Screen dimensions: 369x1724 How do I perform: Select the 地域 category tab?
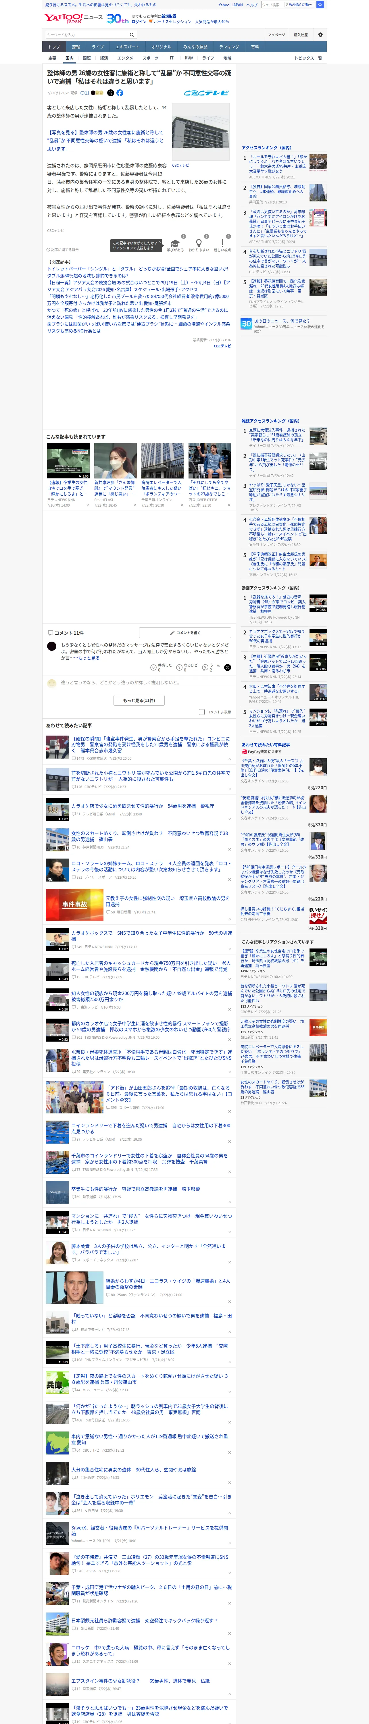[x=227, y=58]
